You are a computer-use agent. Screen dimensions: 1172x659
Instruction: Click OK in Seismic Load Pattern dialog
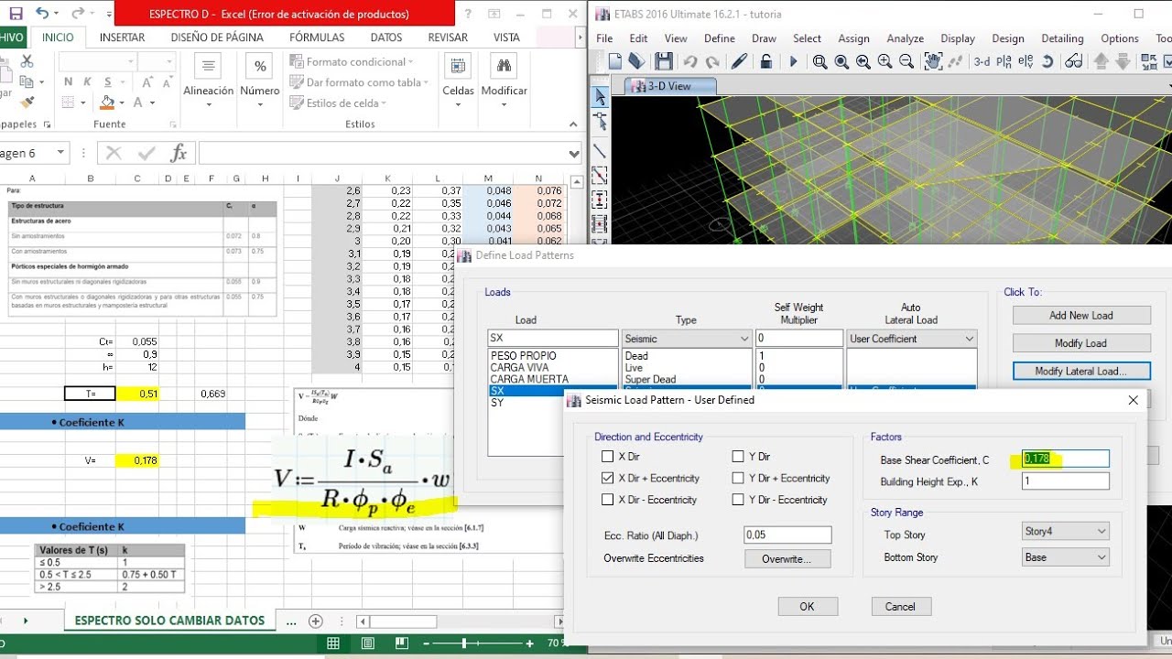tap(807, 606)
